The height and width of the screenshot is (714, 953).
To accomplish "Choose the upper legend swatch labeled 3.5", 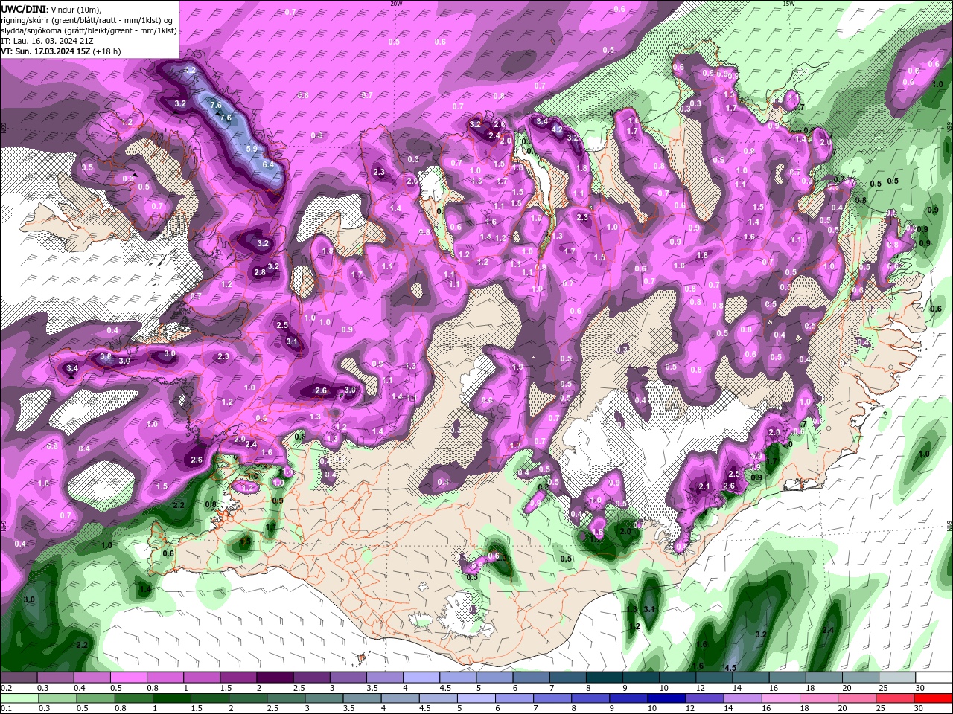I will click(384, 678).
